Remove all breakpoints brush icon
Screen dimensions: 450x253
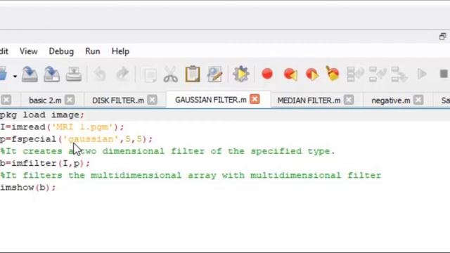click(333, 73)
